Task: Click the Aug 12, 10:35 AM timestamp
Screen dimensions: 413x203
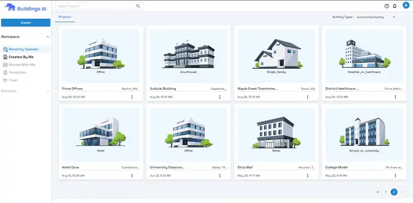Action: coord(73,175)
